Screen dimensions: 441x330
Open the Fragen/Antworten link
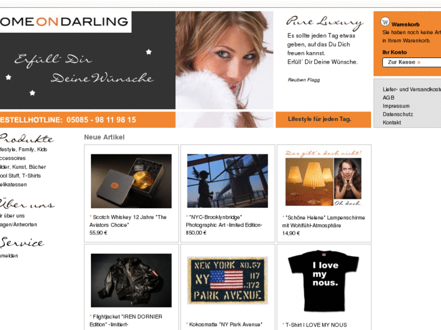19,225
